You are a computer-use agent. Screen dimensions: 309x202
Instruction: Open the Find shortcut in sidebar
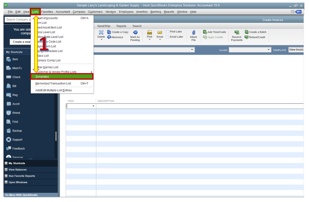(12, 122)
